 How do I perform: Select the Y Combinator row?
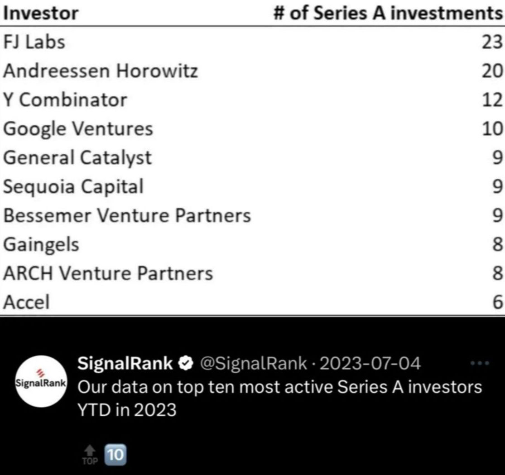253,100
